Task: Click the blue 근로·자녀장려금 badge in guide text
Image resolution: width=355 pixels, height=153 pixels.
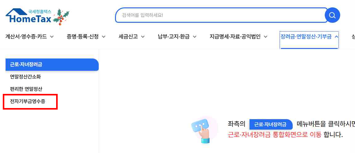Action: pyautogui.click(x=271, y=124)
